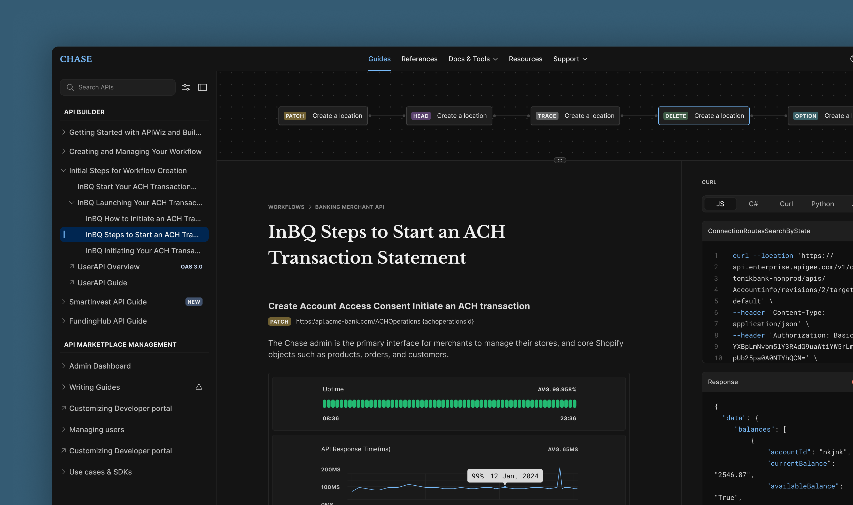Screen dimensions: 853x505
Task: Click the filter sliders icon beside search
Action: [186, 87]
